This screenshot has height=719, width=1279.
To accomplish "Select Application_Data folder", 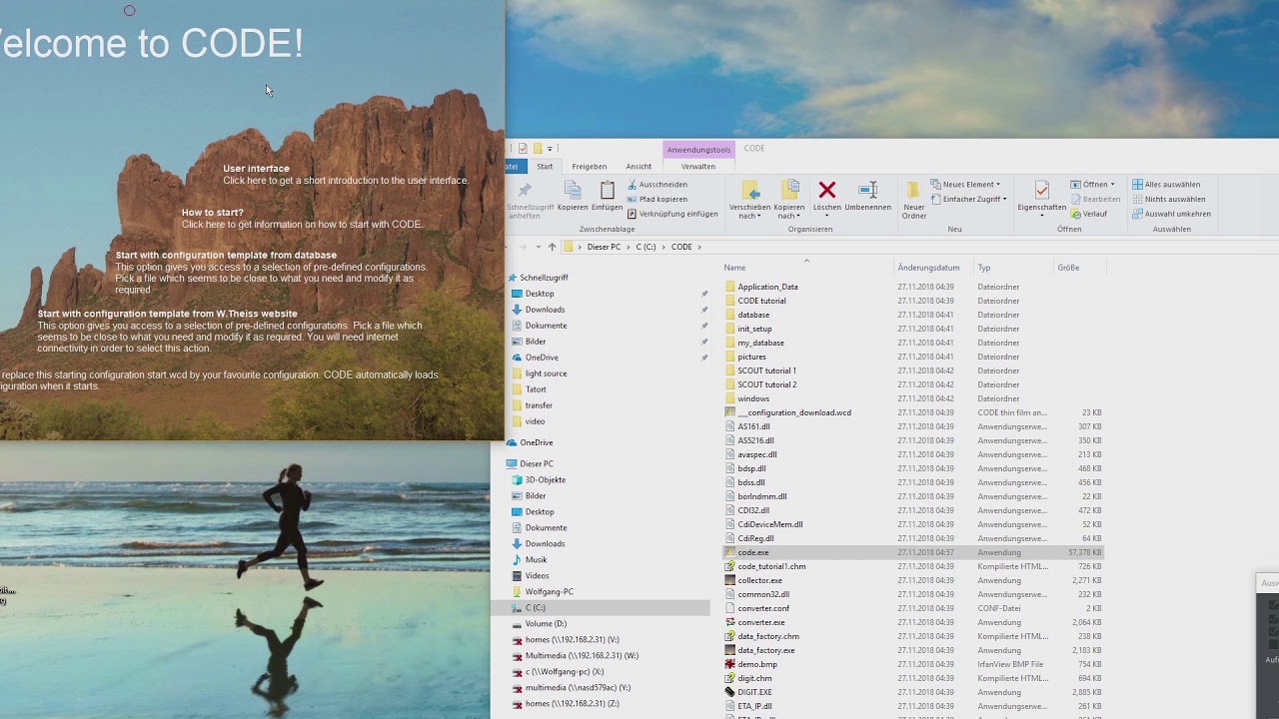I will 767,287.
